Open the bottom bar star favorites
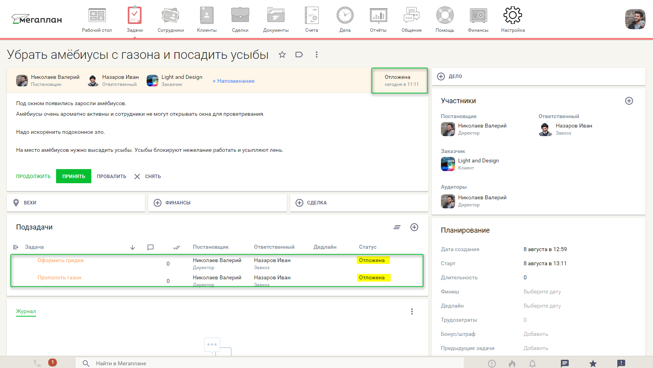This screenshot has width=653, height=368. click(x=593, y=364)
